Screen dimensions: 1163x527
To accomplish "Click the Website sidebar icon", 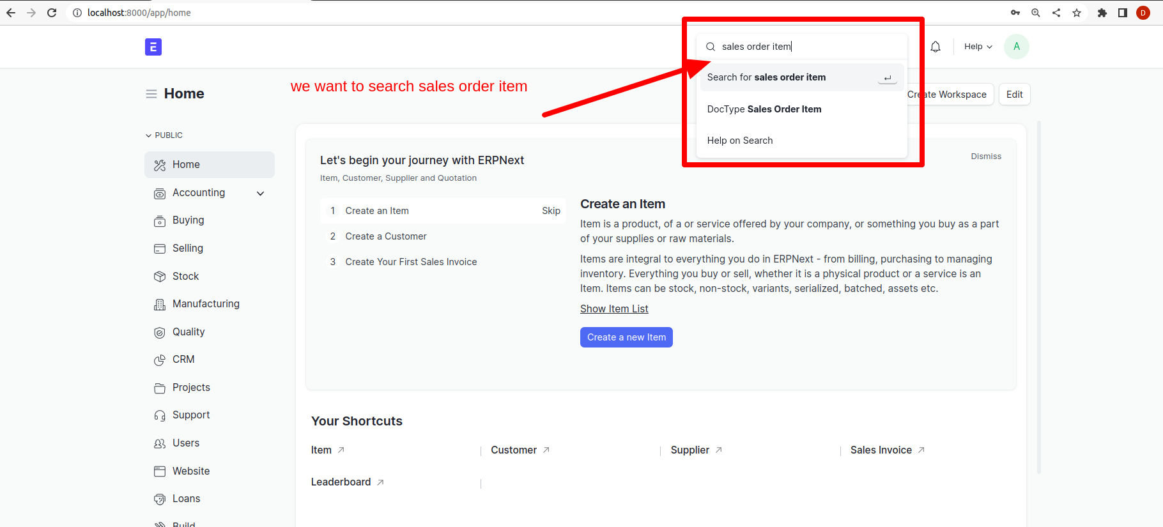I will click(x=160, y=471).
